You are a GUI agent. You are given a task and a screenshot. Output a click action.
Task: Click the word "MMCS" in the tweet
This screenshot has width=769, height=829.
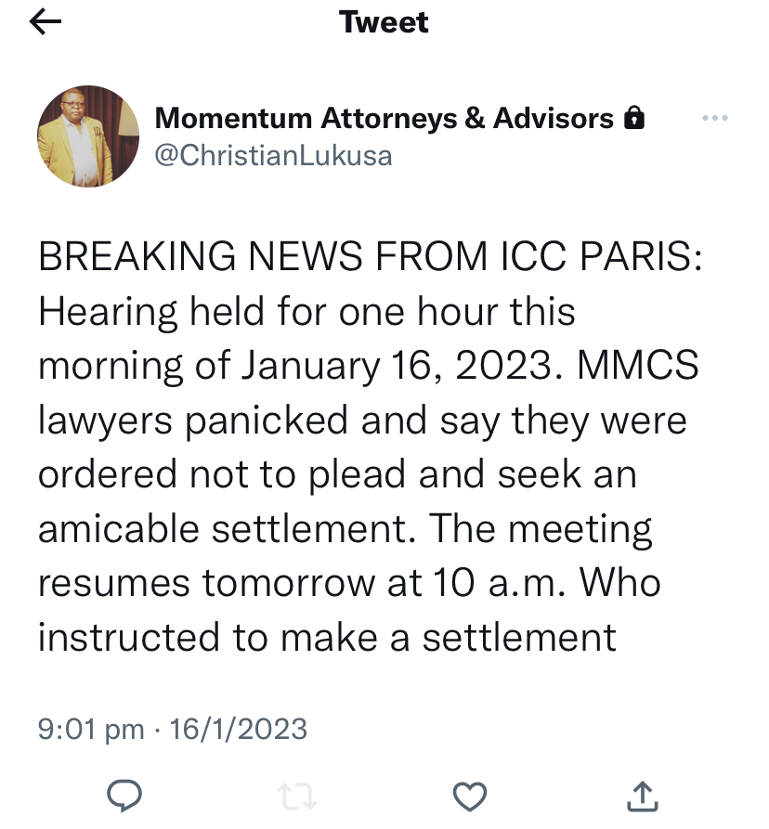(x=638, y=367)
